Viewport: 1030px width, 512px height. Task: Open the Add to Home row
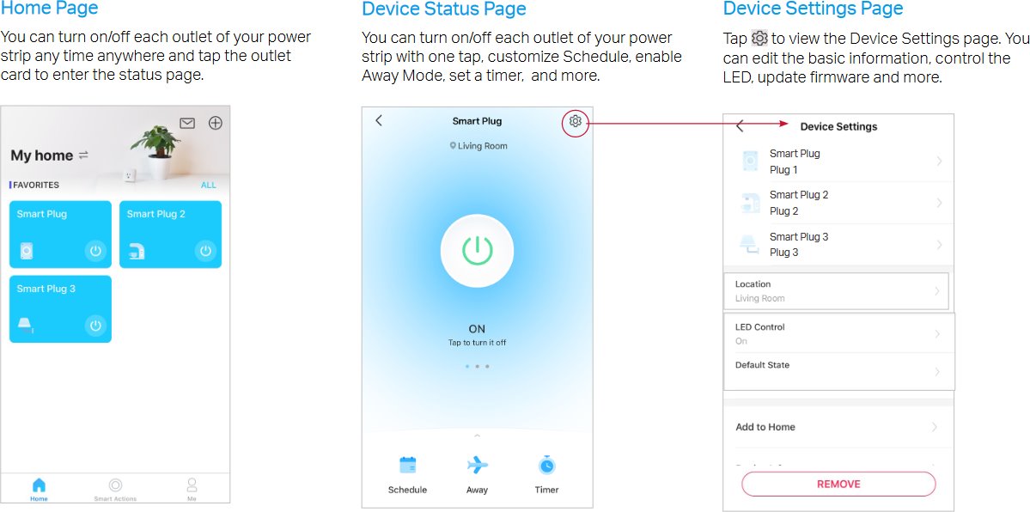click(x=837, y=427)
